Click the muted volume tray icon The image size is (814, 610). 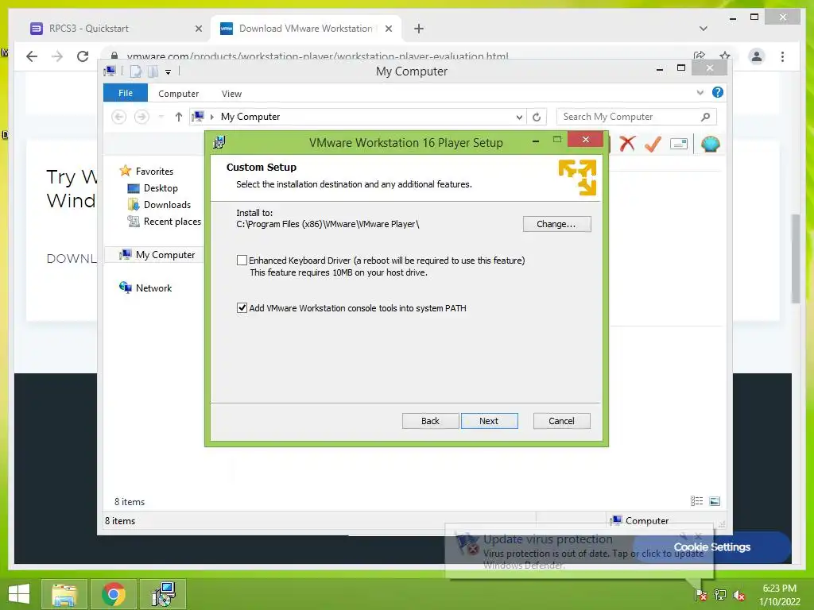(x=738, y=596)
